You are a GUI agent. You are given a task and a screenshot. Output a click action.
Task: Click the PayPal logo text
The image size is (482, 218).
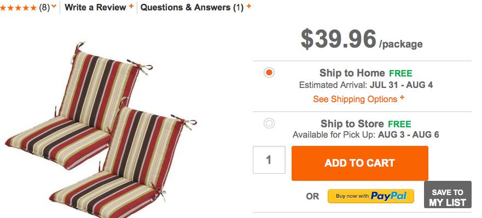tap(388, 196)
